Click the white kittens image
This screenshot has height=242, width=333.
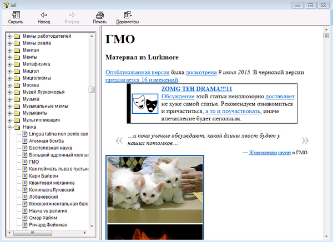[x=155, y=190]
